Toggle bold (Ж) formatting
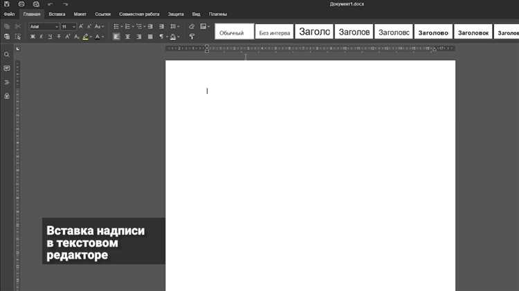The image size is (519, 291). 33,37
